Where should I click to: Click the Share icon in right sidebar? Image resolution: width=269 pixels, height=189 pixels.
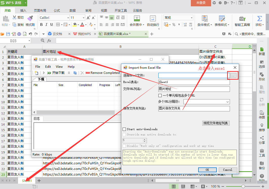point(262,138)
